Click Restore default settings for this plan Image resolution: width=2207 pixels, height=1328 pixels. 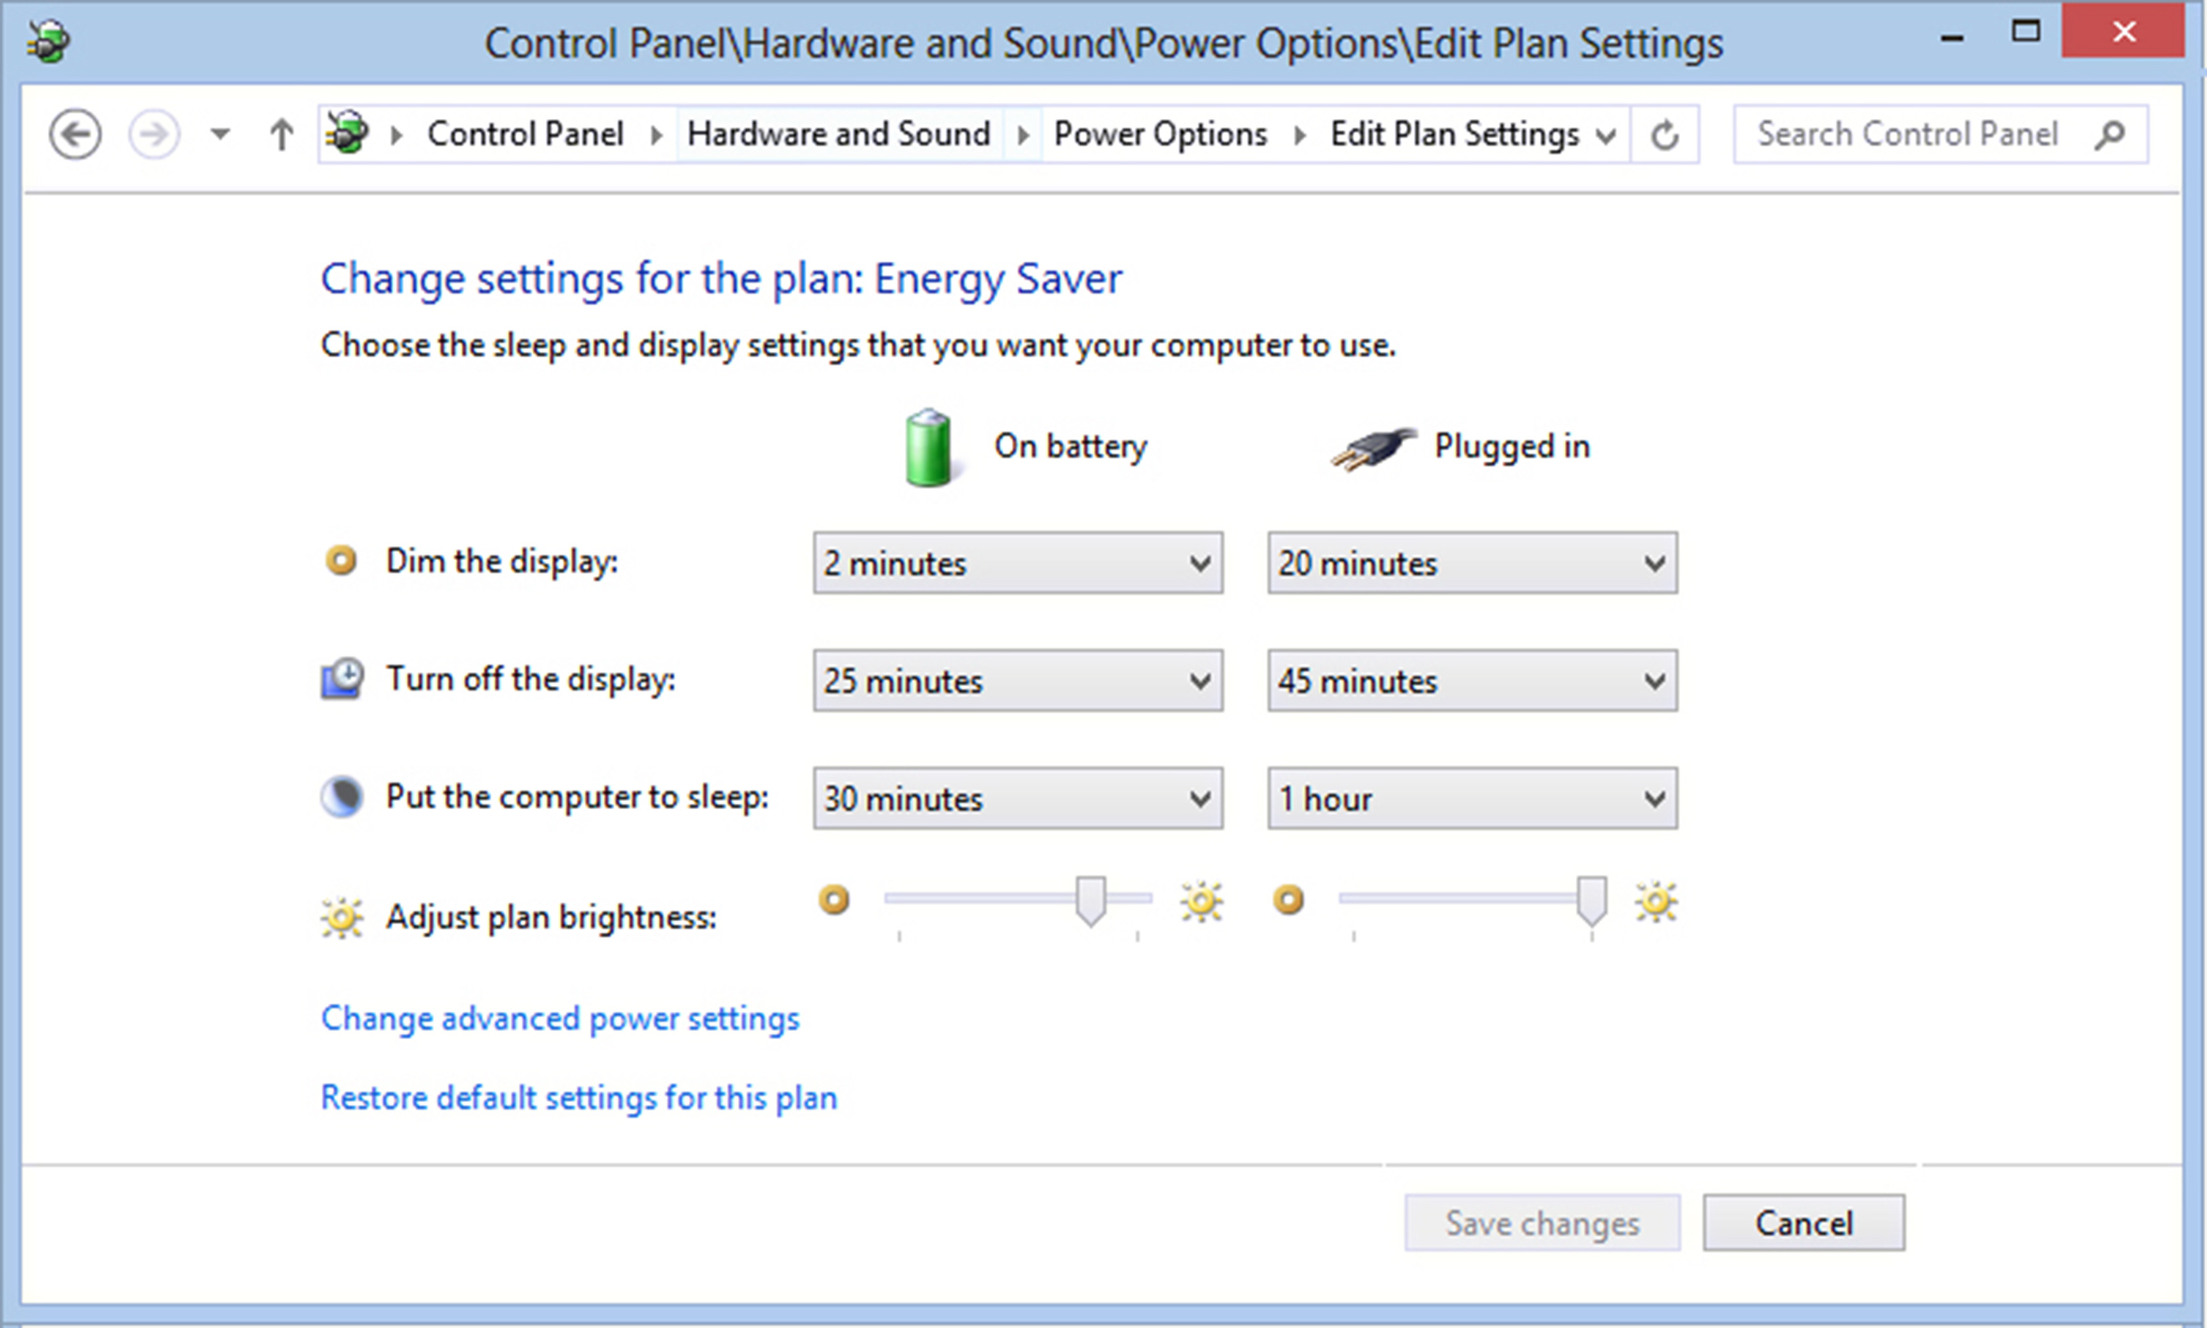point(579,1098)
